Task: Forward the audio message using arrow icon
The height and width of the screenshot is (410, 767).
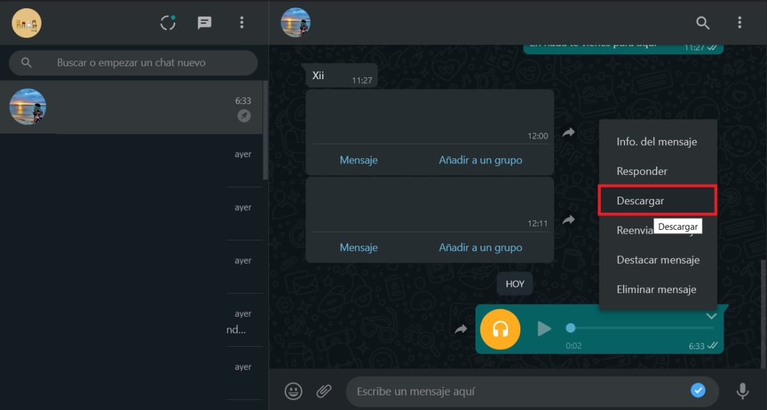Action: point(461,330)
